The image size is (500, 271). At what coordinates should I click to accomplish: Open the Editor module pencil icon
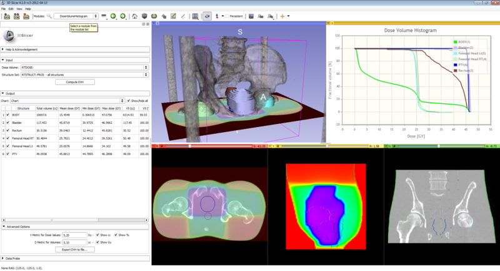point(174,16)
